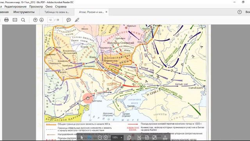Click the Белгород label near the Black Sea

97,101
